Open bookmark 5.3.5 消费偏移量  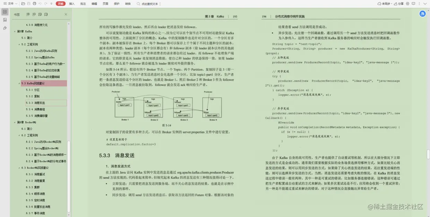tap(37, 116)
